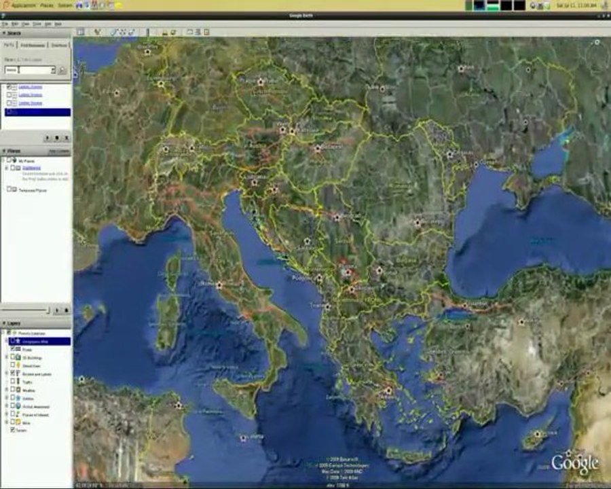Click the My Places folder icon

click(x=14, y=160)
